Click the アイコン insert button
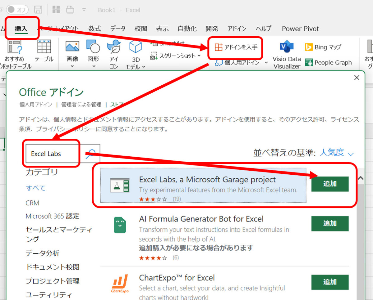The image size is (373, 300). coord(114,54)
